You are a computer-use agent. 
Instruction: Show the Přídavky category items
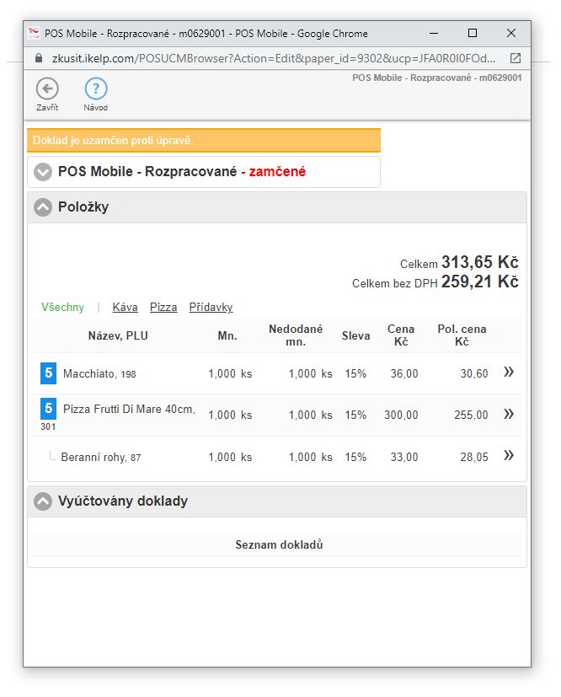211,308
